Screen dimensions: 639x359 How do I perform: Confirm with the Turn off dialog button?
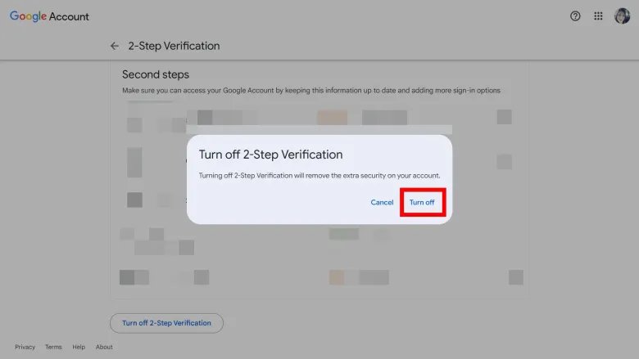point(422,202)
